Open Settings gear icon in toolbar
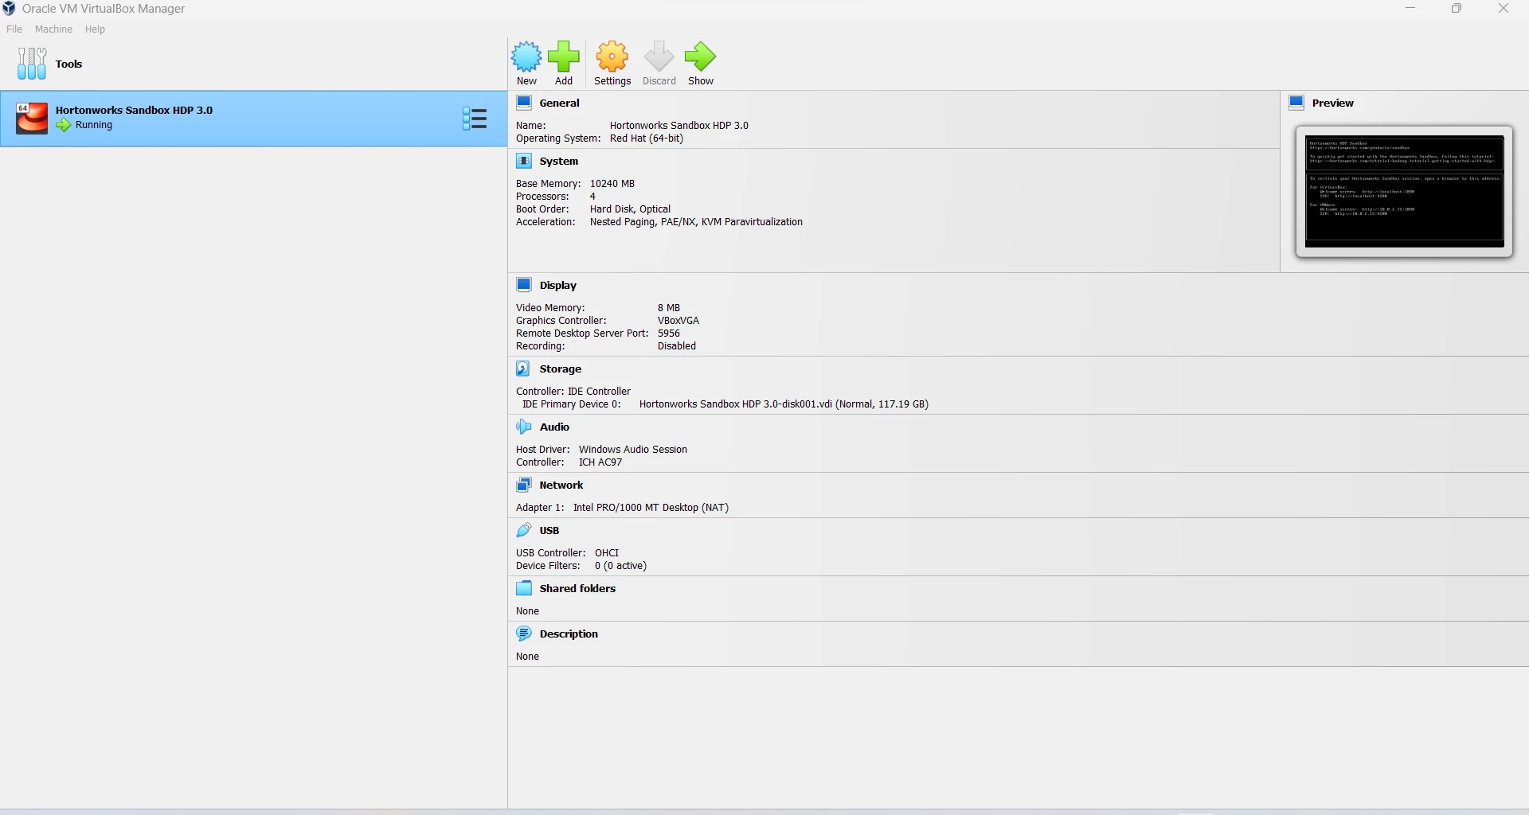This screenshot has width=1529, height=815. (x=612, y=57)
